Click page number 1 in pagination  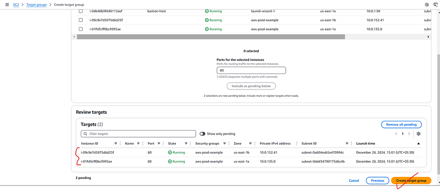tap(403, 134)
